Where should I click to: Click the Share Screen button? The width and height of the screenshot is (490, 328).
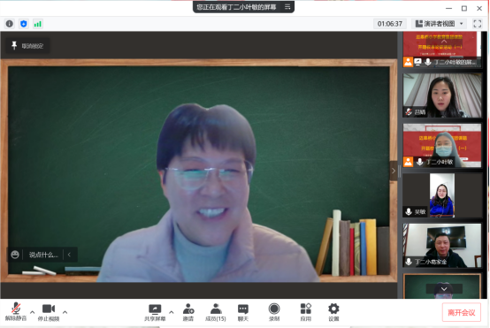[x=155, y=312]
